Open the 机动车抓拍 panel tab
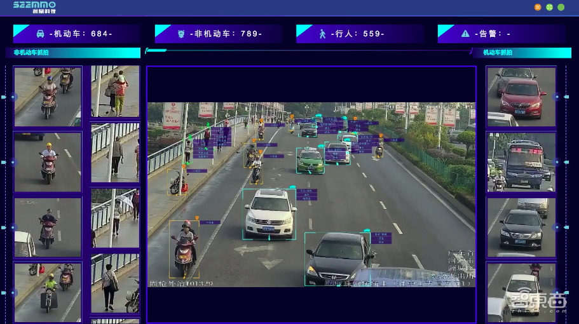The height and width of the screenshot is (324, 579). click(x=498, y=53)
